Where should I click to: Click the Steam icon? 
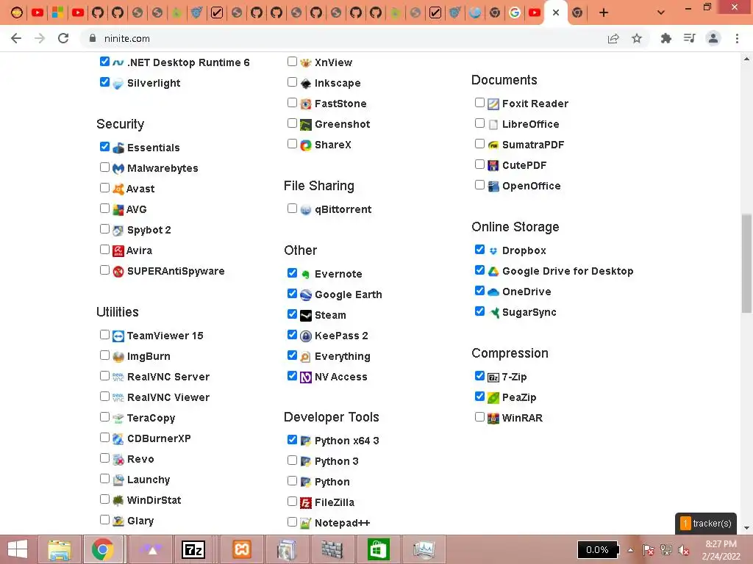[306, 315]
